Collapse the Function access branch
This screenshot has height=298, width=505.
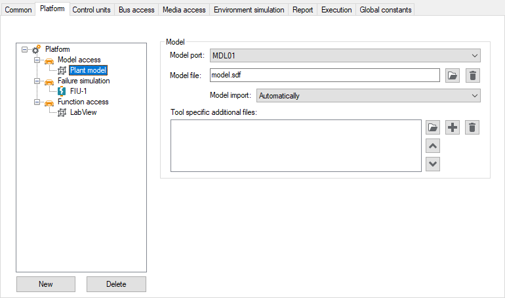(x=37, y=102)
